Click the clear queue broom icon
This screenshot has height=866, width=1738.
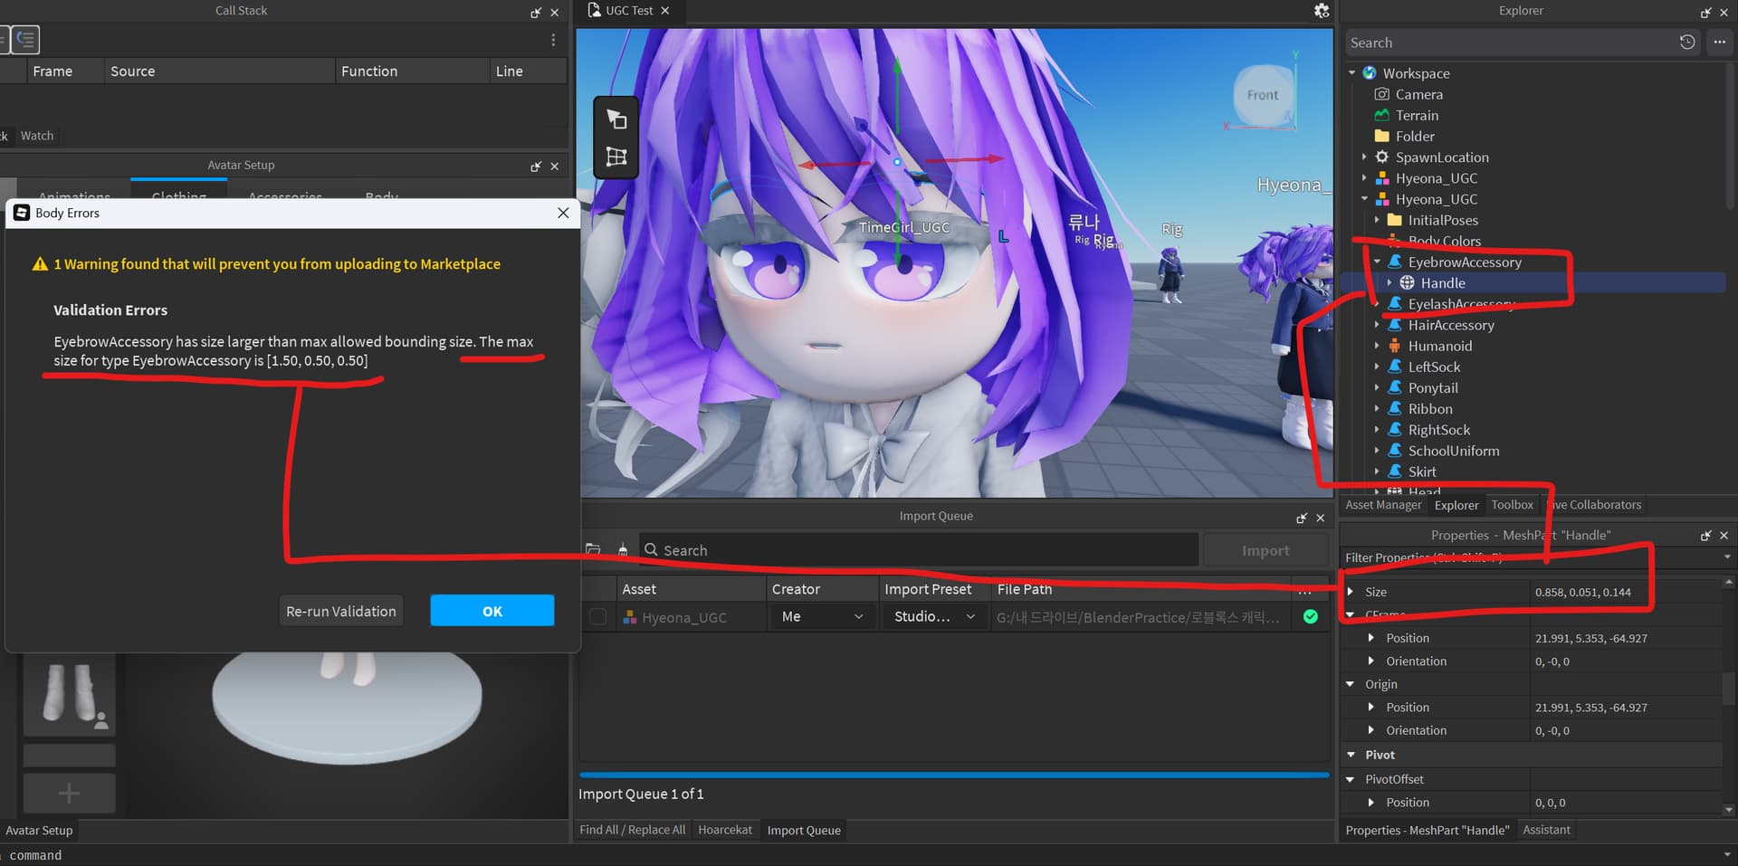click(x=623, y=549)
